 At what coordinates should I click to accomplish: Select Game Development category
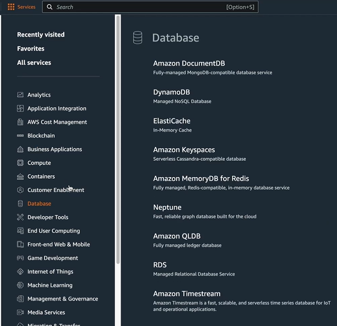52,258
